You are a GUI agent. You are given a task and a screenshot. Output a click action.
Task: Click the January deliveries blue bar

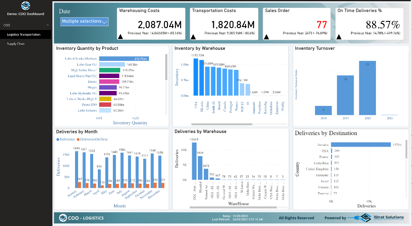coord(76,169)
